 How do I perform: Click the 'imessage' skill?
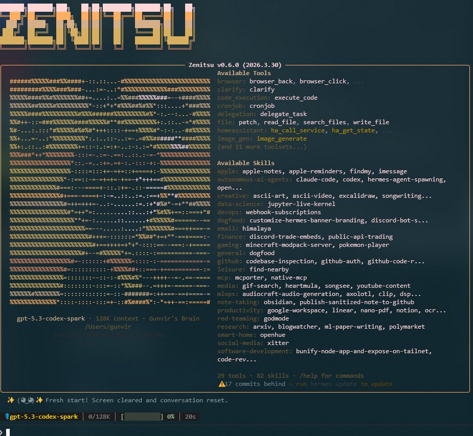click(392, 171)
